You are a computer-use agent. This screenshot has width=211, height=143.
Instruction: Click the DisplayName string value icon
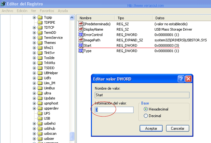tap(81, 29)
